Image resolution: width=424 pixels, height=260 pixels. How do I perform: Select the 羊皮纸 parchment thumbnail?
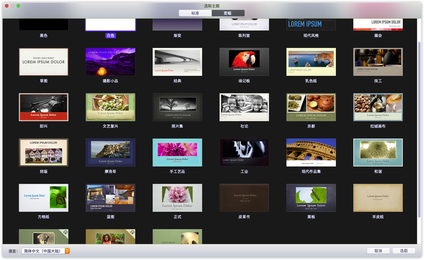coord(378,198)
